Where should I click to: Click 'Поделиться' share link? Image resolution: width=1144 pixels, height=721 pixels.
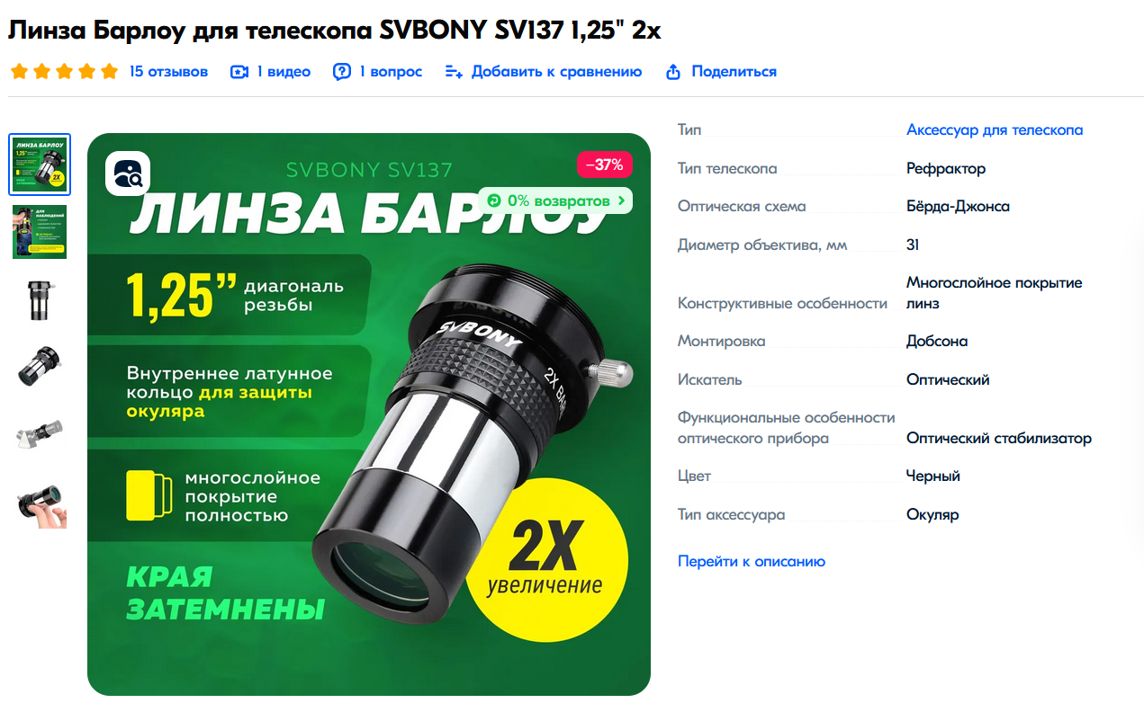734,72
